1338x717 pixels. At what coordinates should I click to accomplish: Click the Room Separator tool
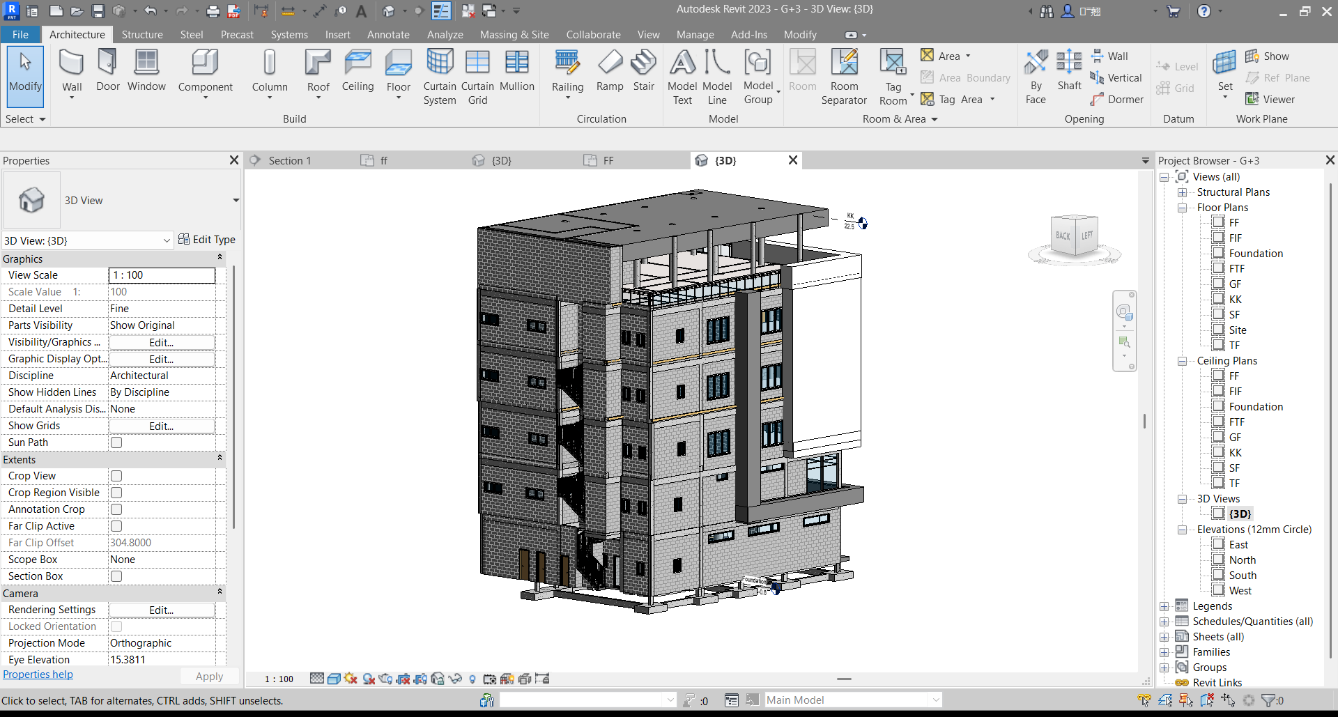(844, 77)
